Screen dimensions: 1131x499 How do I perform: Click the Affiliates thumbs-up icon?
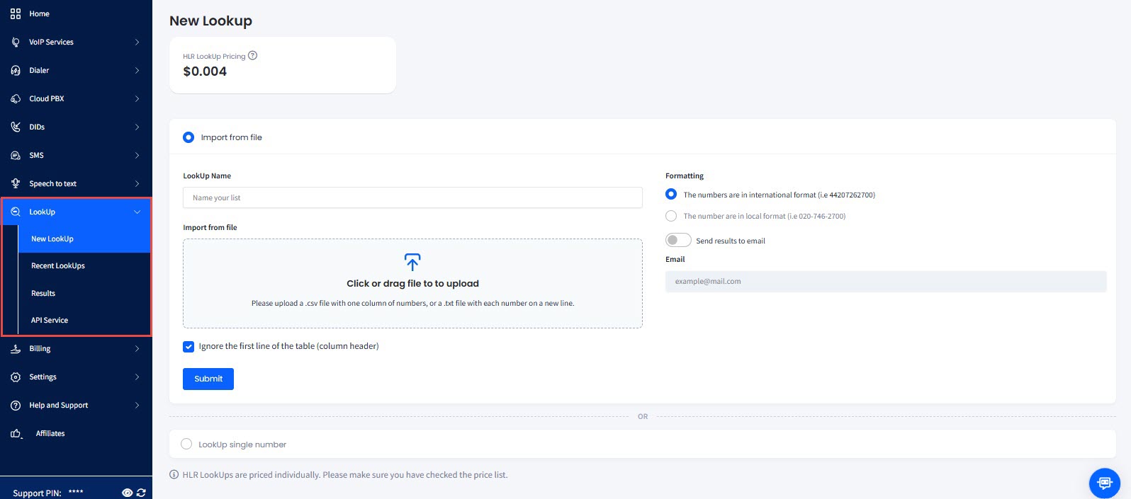16,433
